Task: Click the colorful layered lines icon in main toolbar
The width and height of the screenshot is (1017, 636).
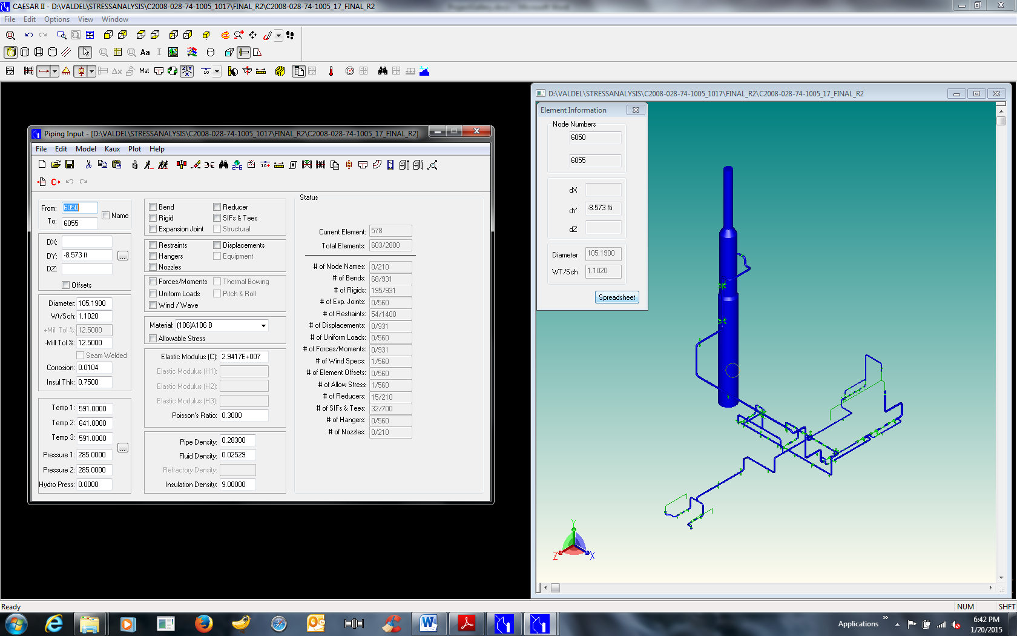Action: (192, 53)
